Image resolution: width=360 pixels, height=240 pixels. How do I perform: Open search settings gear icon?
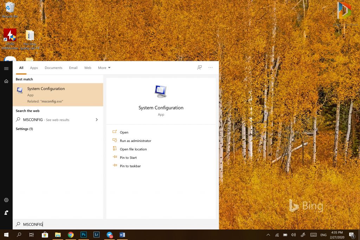[6, 200]
